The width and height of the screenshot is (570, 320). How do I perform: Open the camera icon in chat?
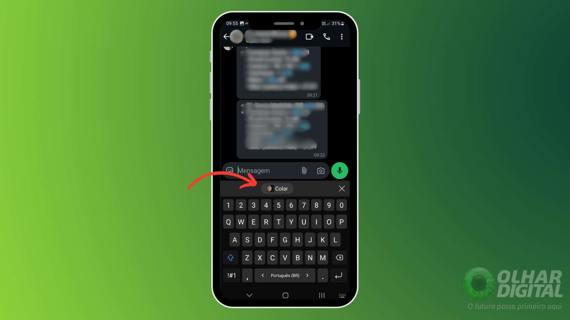(321, 171)
